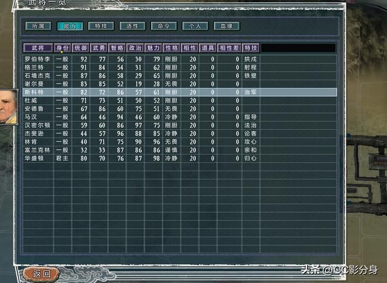This screenshot has width=387, height=283.
Task: Select highlighted officer 斯科特
Action: click(x=180, y=93)
